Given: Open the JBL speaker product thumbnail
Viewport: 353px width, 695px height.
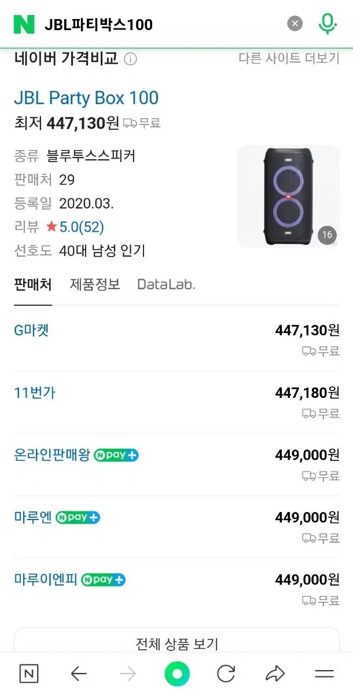Looking at the screenshot, I should (288, 196).
